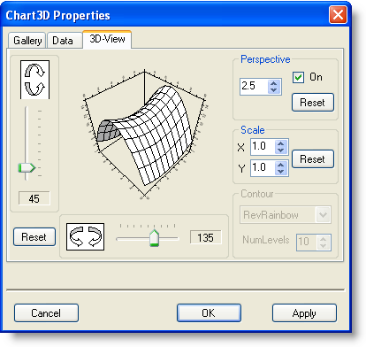Click Reset in the Scale group
The image size is (366, 347).
coord(313,159)
